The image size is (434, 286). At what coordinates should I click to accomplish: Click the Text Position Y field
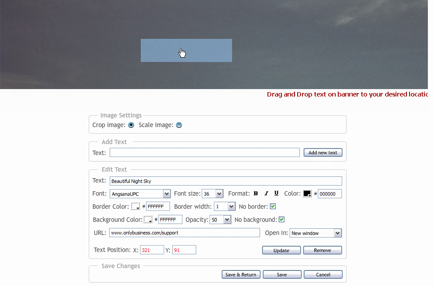[184, 250]
